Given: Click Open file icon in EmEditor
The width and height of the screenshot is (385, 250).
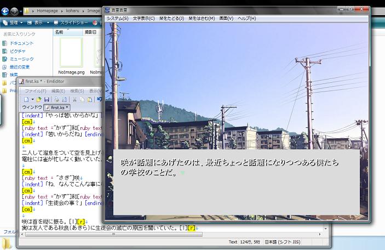Looking at the screenshot, I should [x=38, y=99].
